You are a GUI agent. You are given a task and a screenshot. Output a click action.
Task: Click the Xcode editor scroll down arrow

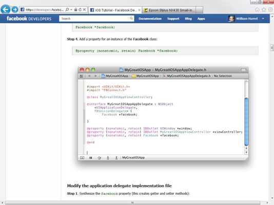click(246, 152)
